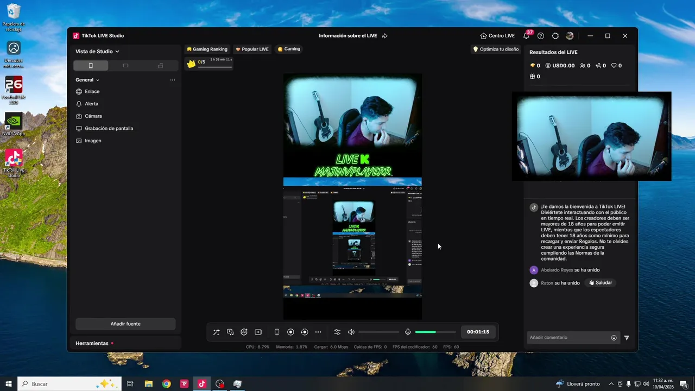Open settings gear in title bar
Screen dimensions: 695x391
coord(555,36)
